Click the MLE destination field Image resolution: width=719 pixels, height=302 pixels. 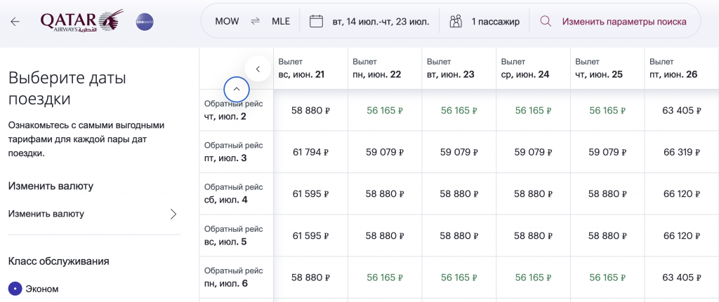[280, 22]
